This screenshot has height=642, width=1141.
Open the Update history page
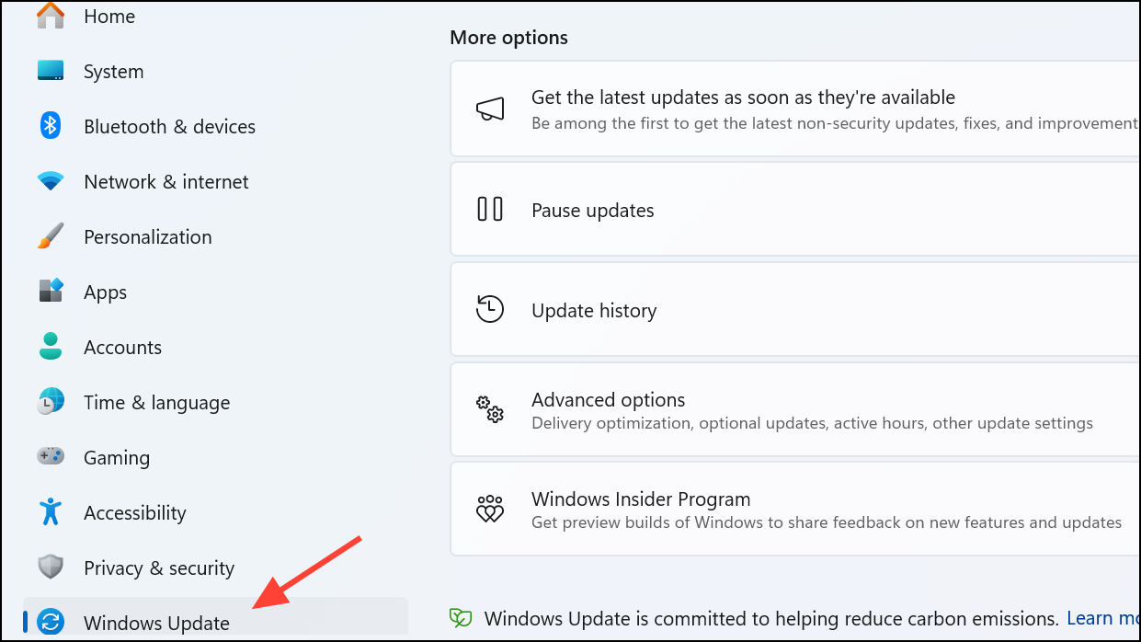[594, 311]
